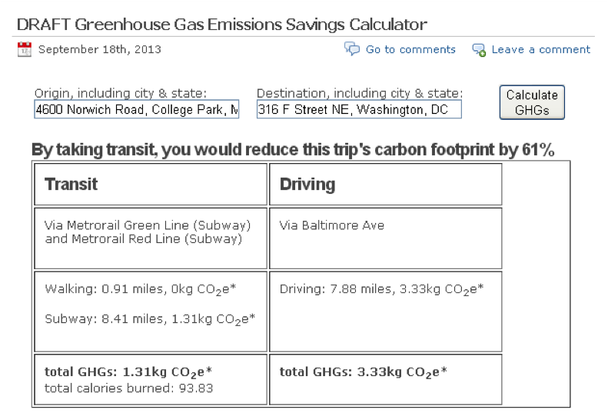
Task: Focus the Origin address input field
Action: 137,109
